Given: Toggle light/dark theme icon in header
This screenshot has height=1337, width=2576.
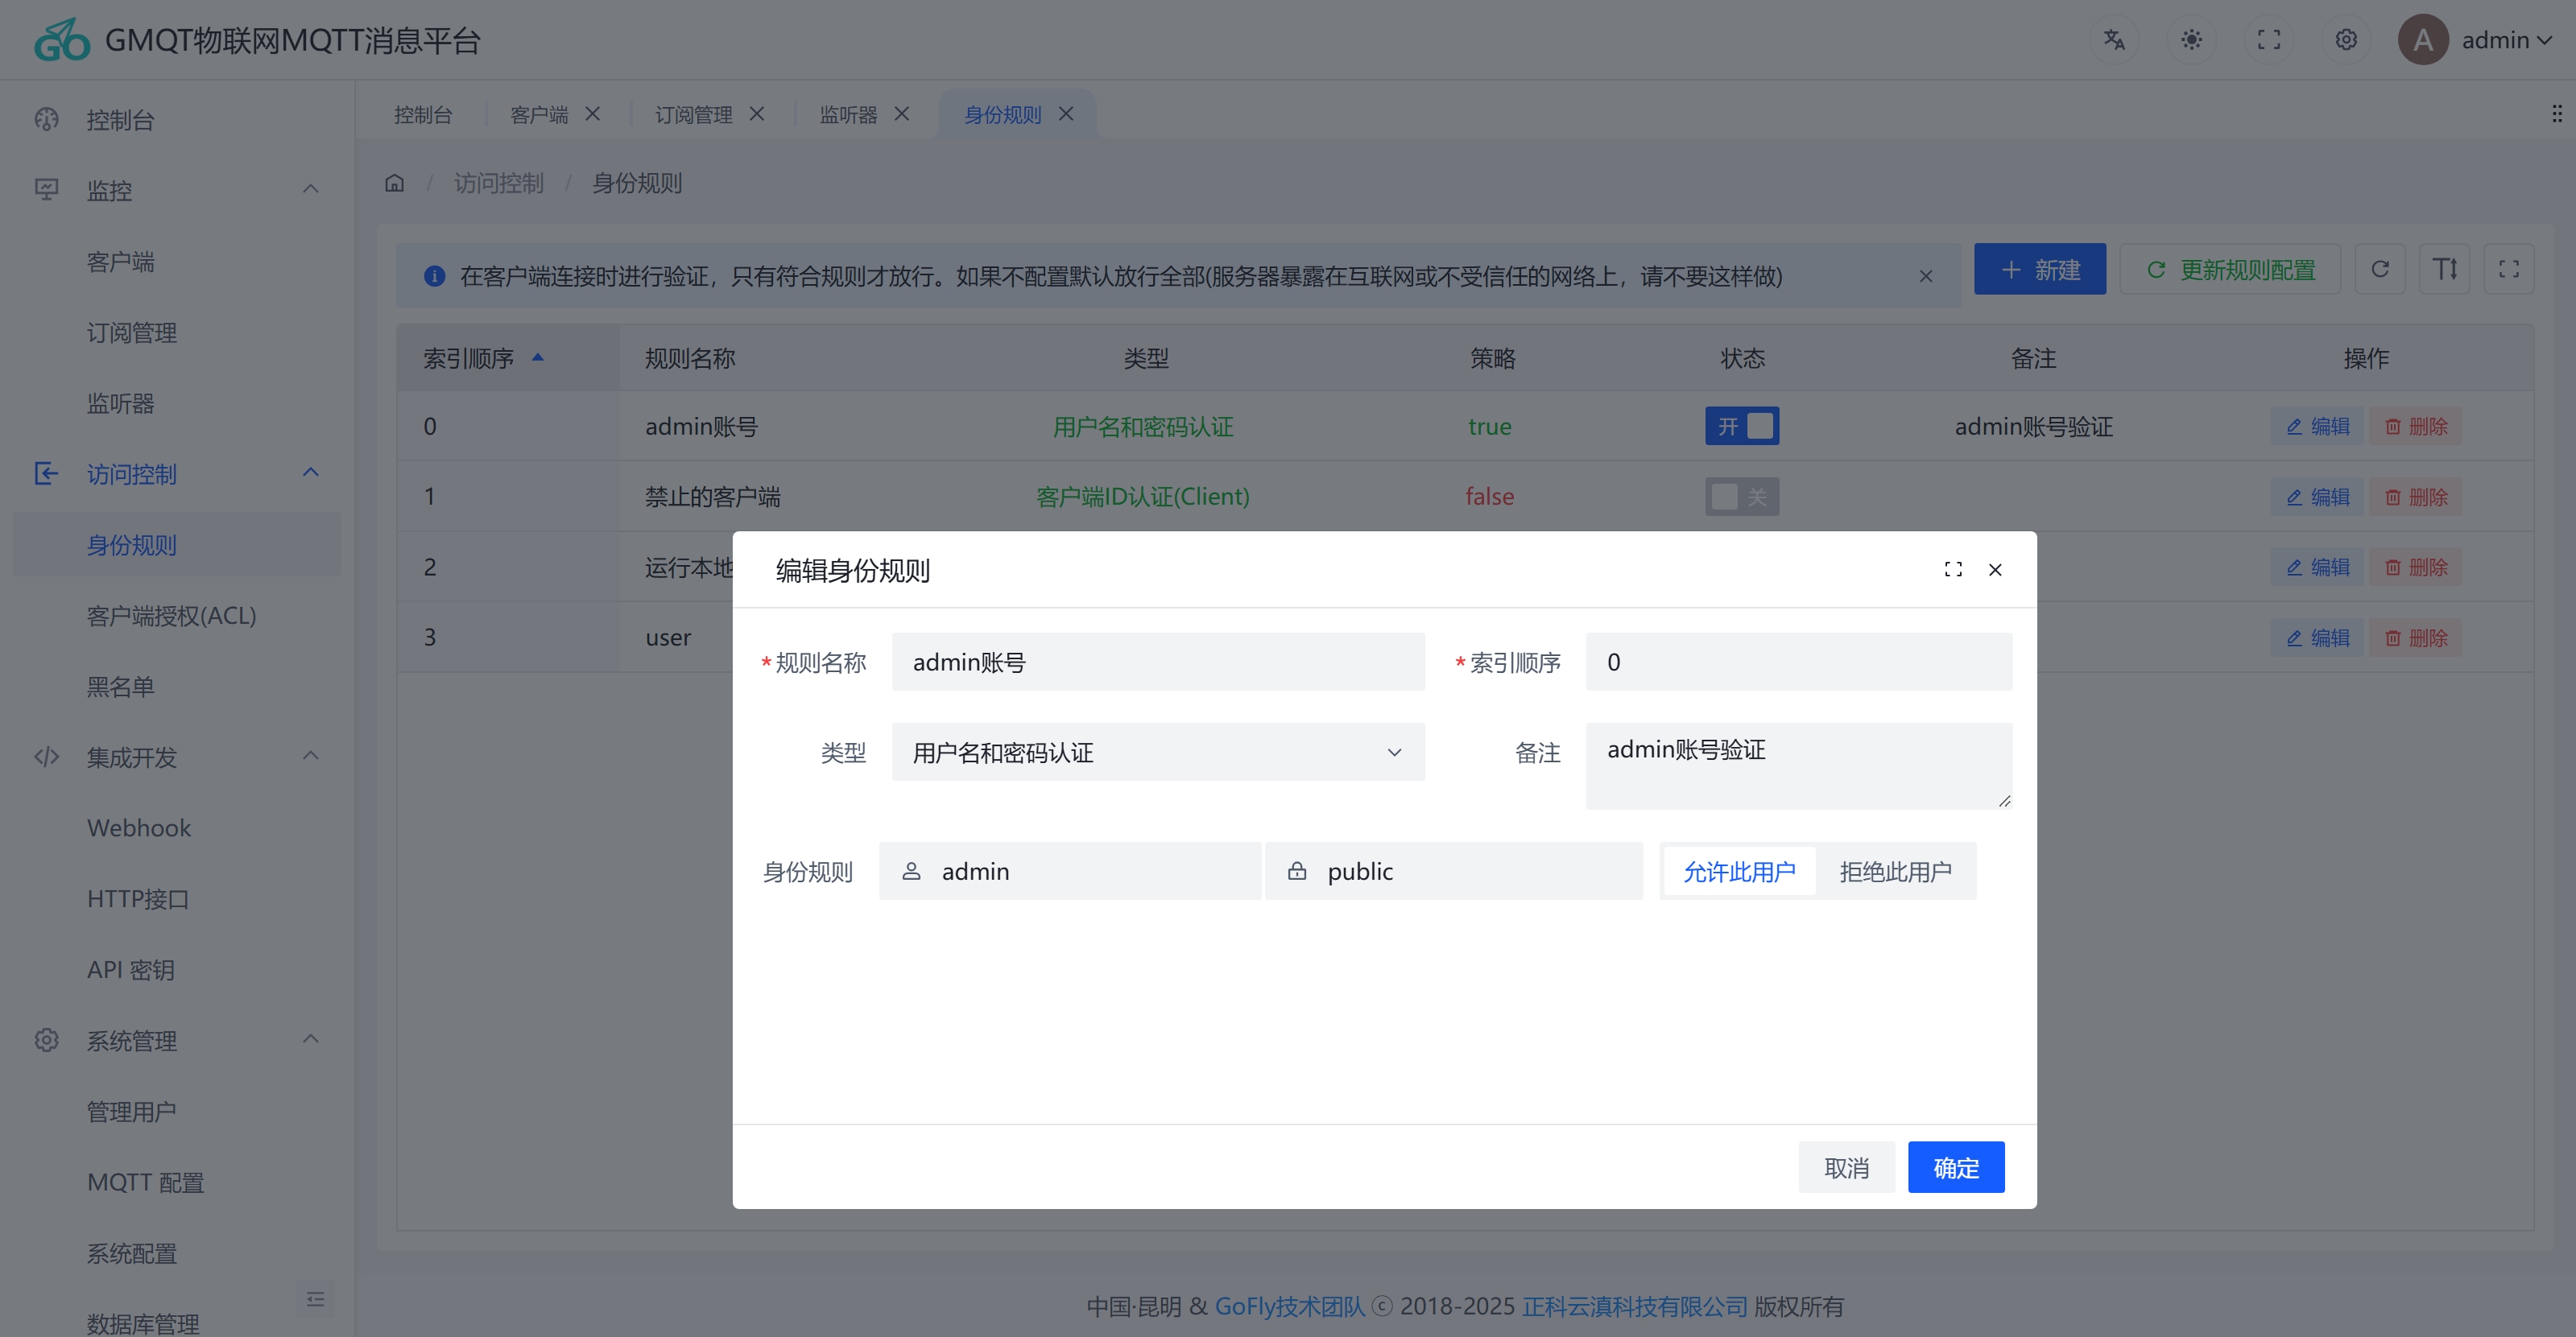Looking at the screenshot, I should 2190,40.
